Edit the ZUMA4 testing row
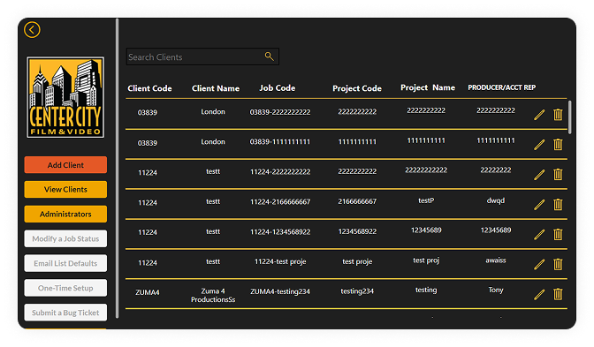The image size is (594, 347). 539,294
